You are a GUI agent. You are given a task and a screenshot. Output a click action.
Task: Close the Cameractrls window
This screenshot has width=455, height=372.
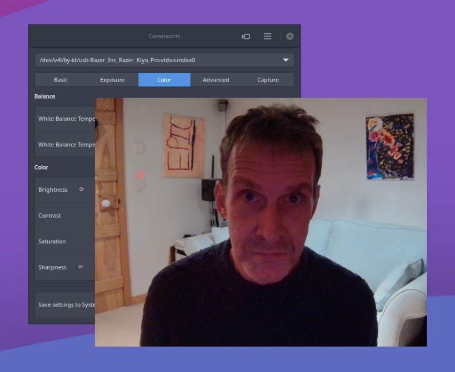(290, 36)
